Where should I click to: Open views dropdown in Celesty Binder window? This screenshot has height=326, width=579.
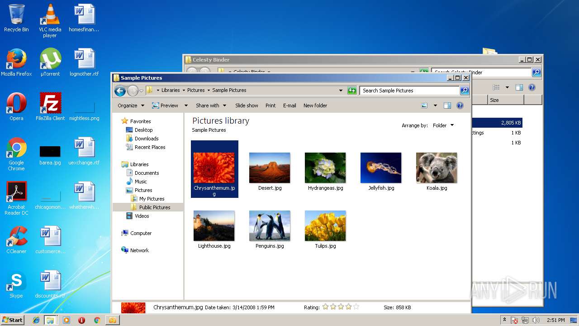pyautogui.click(x=507, y=87)
